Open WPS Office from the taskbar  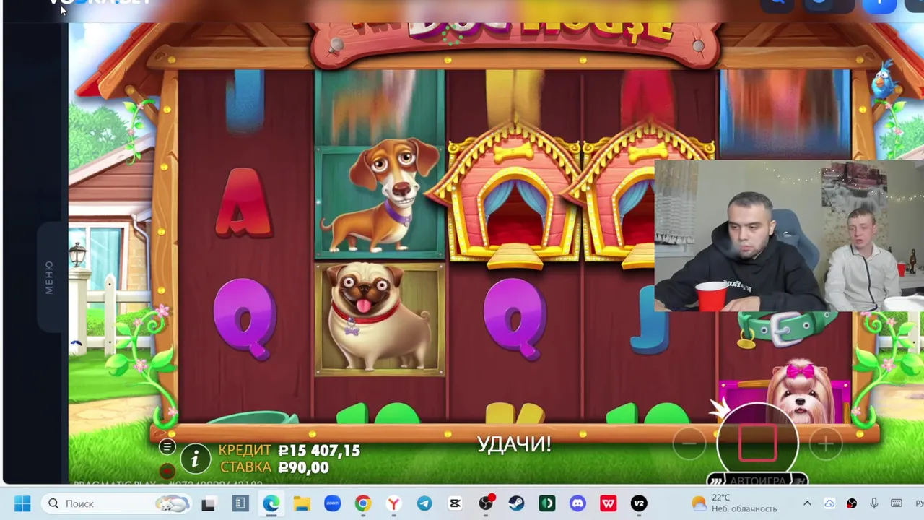tap(609, 503)
